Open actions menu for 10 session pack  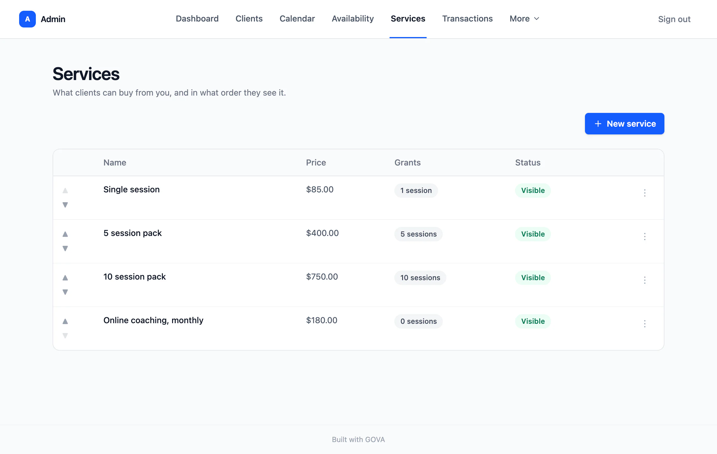pyautogui.click(x=645, y=280)
